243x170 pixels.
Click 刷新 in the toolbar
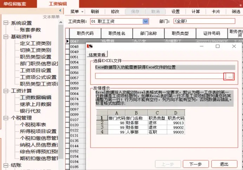click(94, 11)
